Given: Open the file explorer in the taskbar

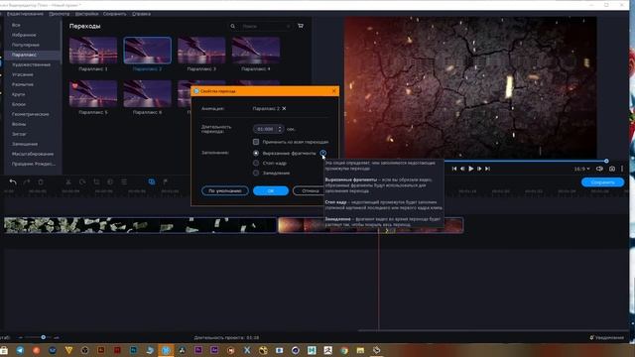Looking at the screenshot, I should (x=360, y=350).
